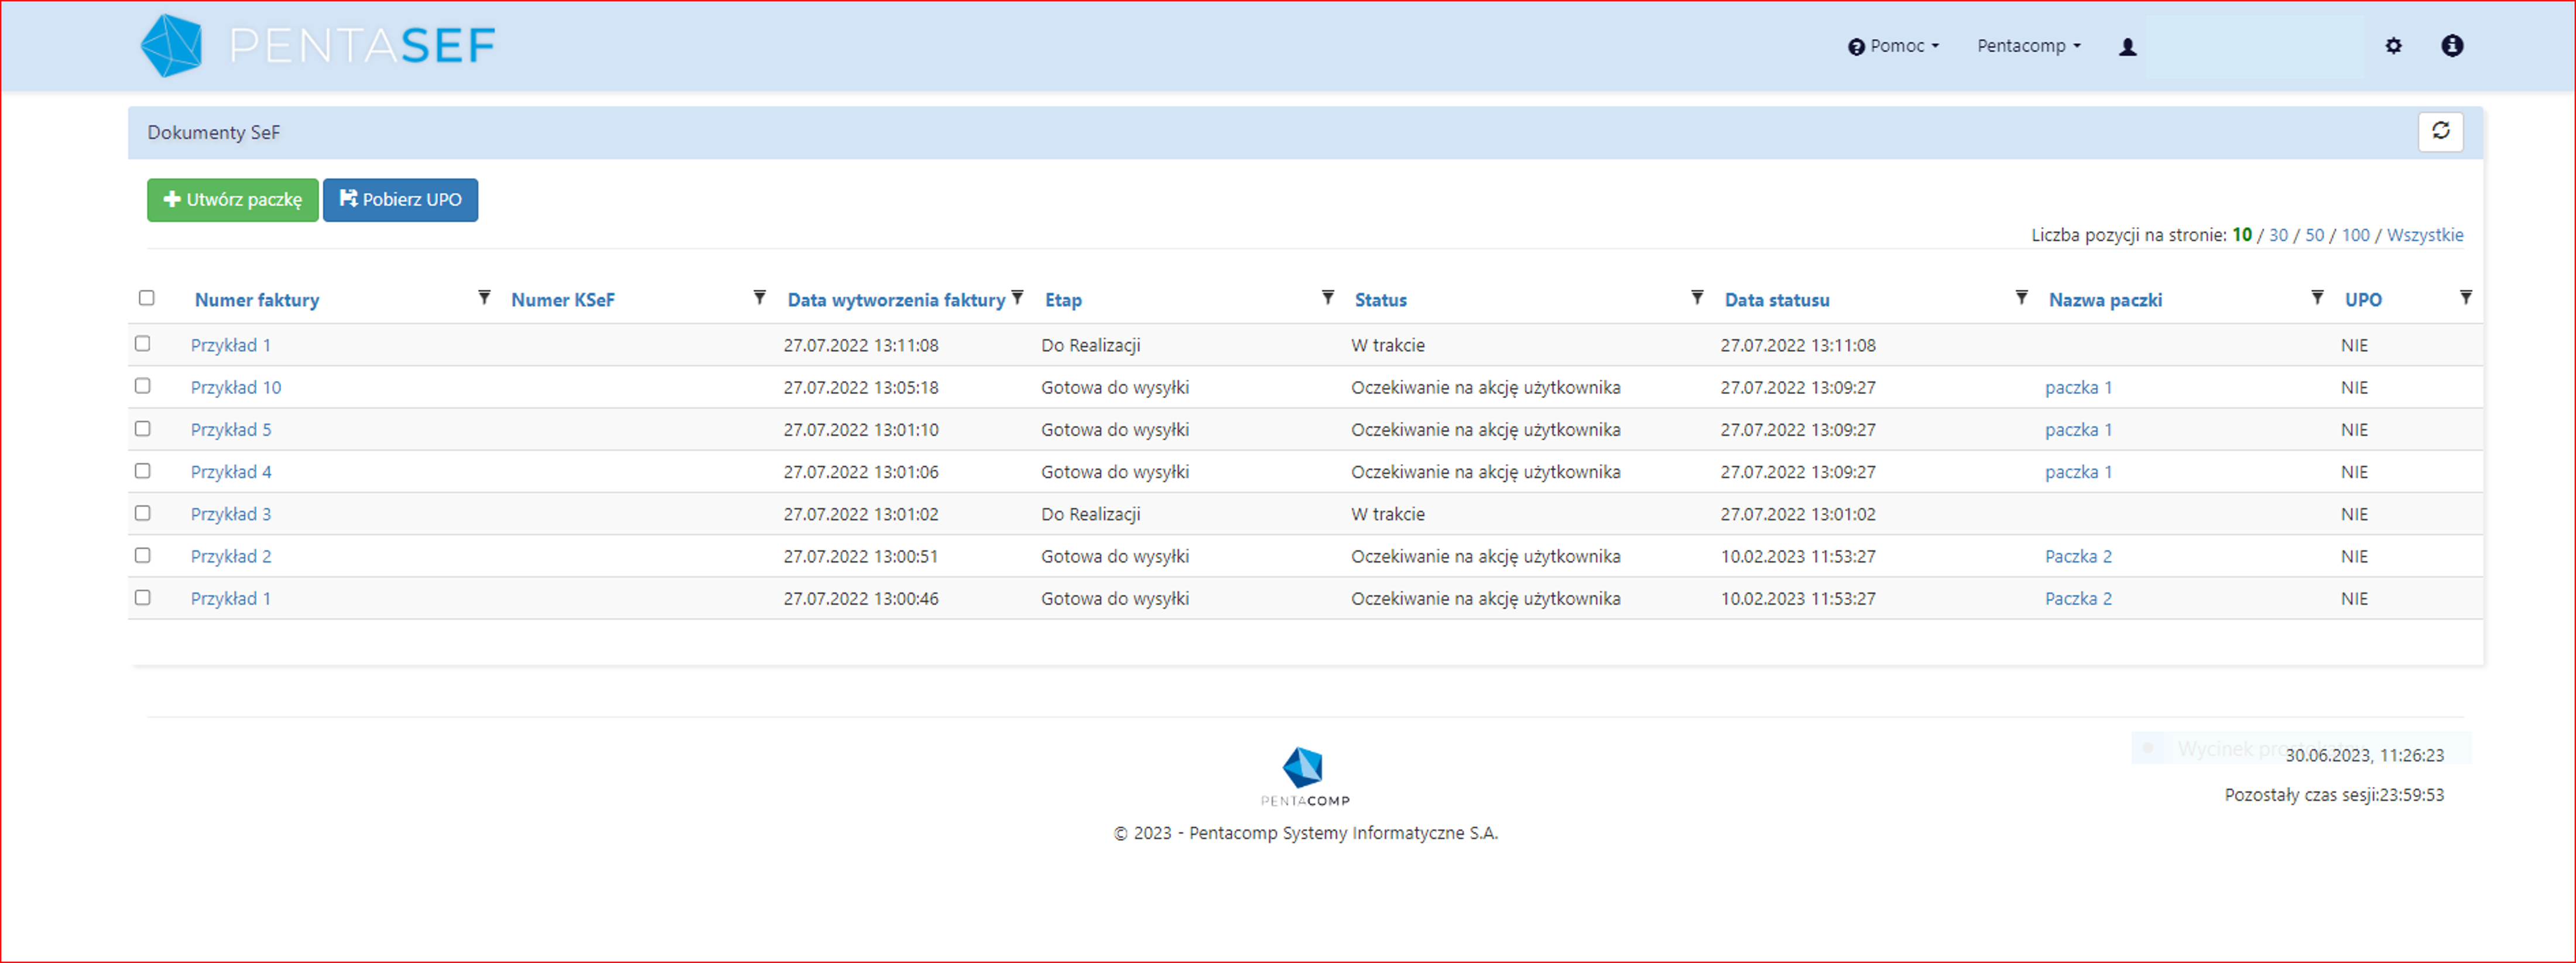Open filter dropdown for Nazwa paczki column

(x=2317, y=298)
